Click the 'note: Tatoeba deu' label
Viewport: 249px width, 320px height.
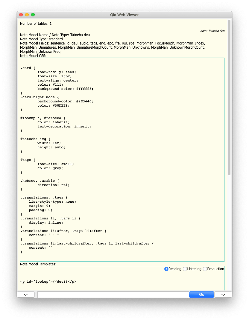pyautogui.click(x=212, y=31)
